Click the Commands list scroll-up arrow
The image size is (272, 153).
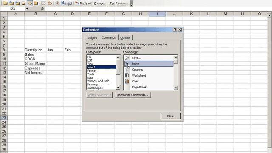[176, 57]
